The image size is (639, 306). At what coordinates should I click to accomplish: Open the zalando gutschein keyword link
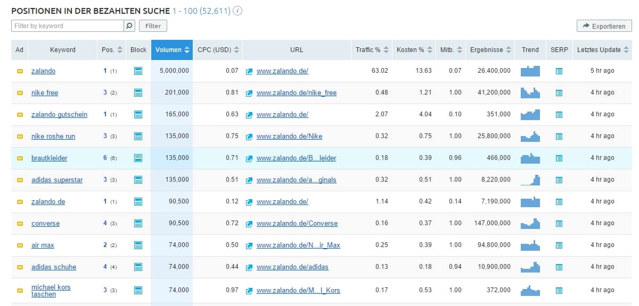(59, 115)
